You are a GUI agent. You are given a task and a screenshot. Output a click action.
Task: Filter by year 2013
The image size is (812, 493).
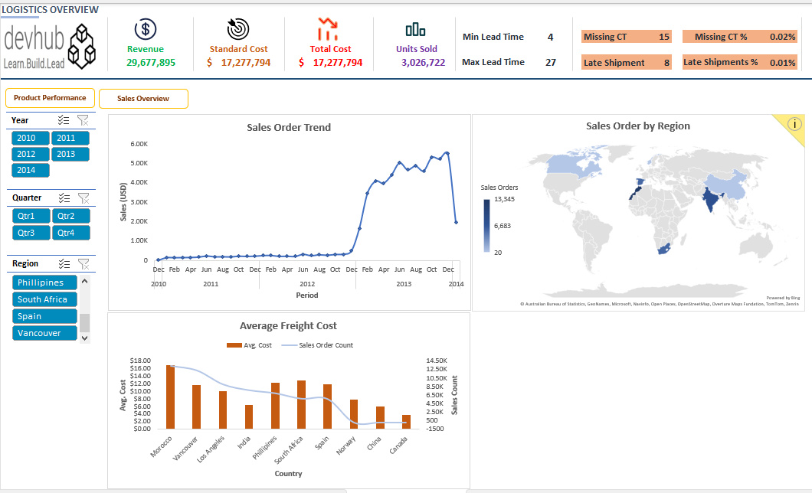(70, 154)
